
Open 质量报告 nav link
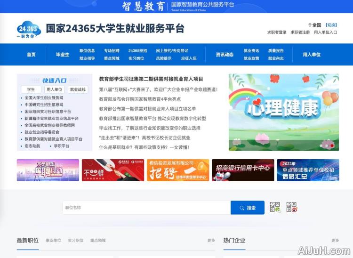[x=276, y=51]
